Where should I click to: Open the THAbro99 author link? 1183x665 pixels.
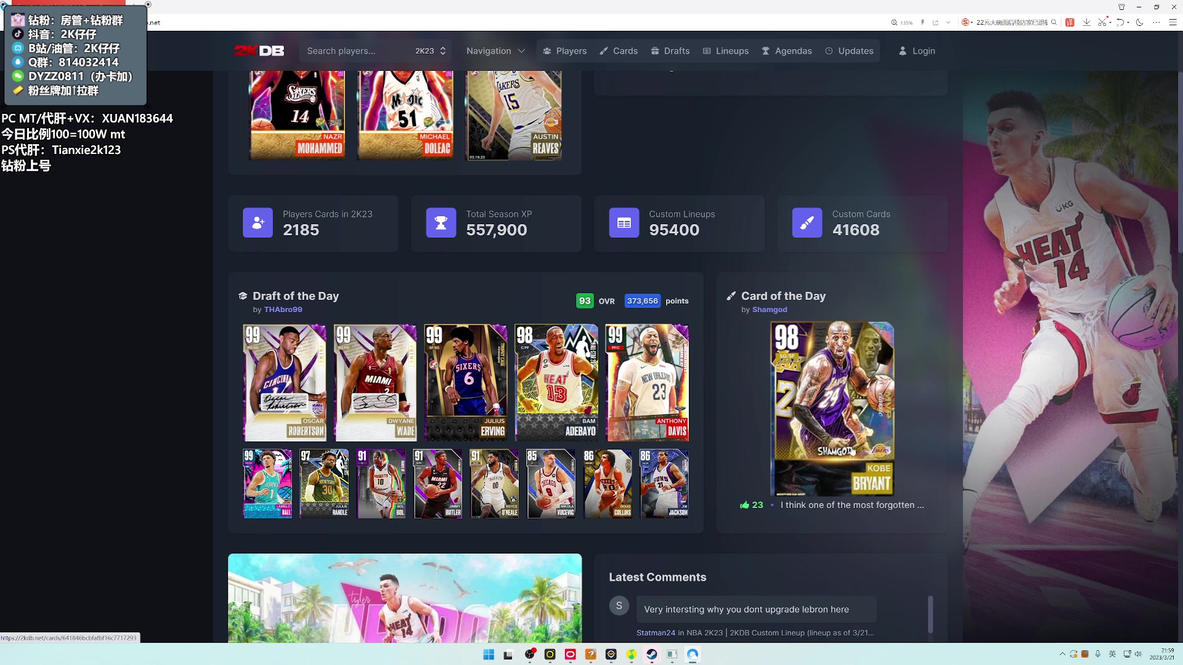(283, 310)
